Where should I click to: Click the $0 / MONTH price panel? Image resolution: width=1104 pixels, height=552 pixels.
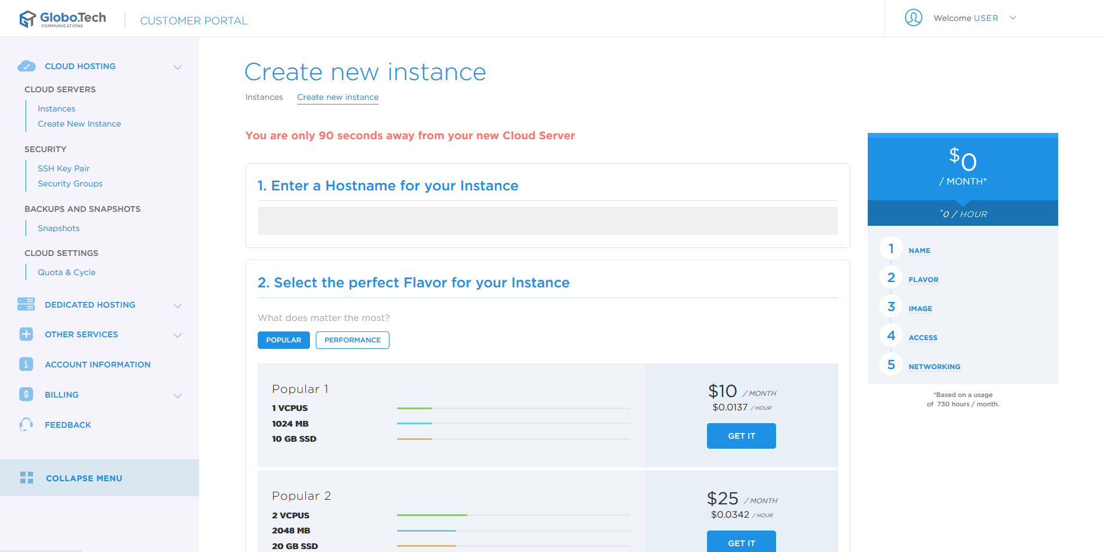[x=962, y=167]
